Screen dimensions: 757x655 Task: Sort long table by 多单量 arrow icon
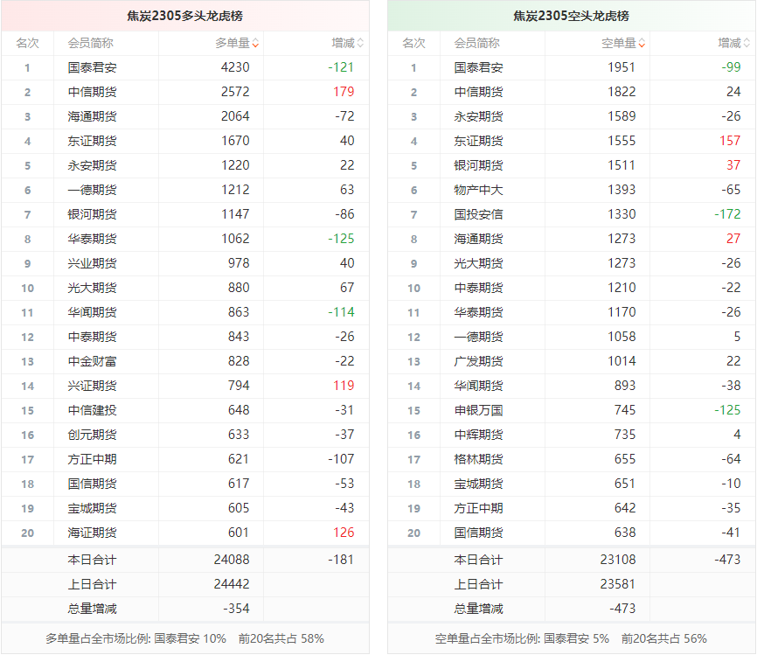255,43
